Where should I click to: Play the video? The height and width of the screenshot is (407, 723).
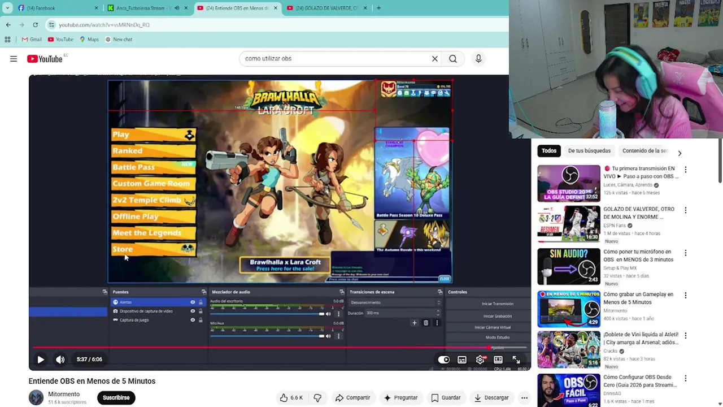pos(41,360)
